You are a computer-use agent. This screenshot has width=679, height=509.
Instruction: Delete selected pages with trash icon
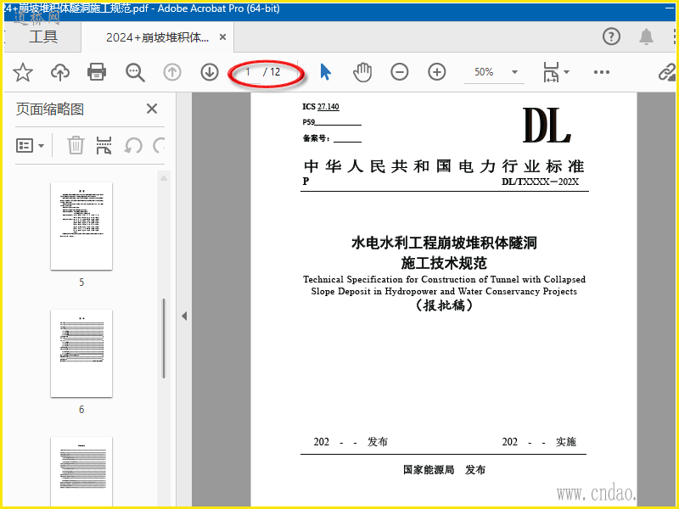click(76, 145)
